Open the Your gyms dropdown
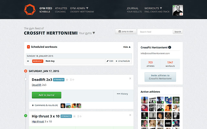 click(x=87, y=33)
